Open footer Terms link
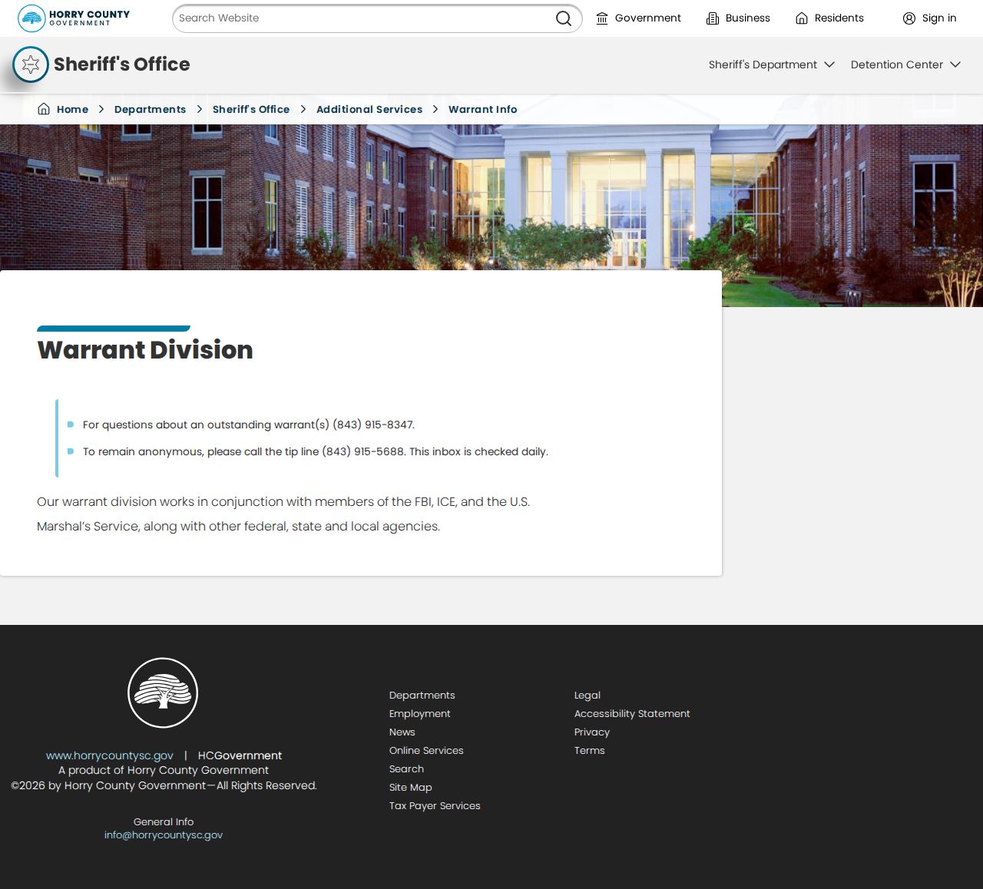Screen dimensions: 983x889 590,751
